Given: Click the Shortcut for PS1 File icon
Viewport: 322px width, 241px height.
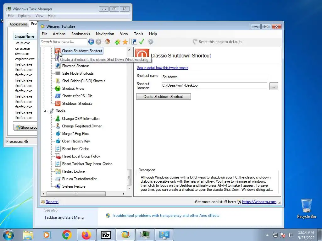Looking at the screenshot, I should [x=58, y=96].
